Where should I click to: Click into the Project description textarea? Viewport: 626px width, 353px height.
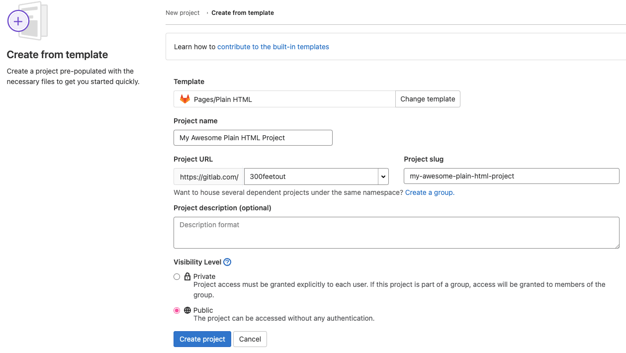[x=396, y=233]
